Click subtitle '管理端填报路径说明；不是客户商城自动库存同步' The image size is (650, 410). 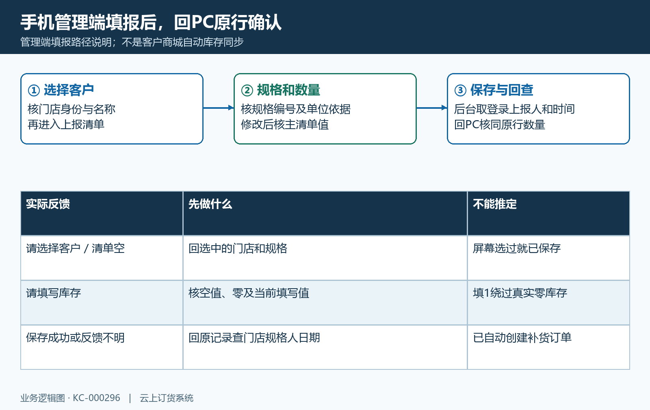click(x=132, y=42)
